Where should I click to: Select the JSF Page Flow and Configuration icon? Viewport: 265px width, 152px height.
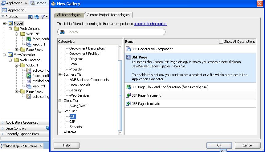pos(128,87)
